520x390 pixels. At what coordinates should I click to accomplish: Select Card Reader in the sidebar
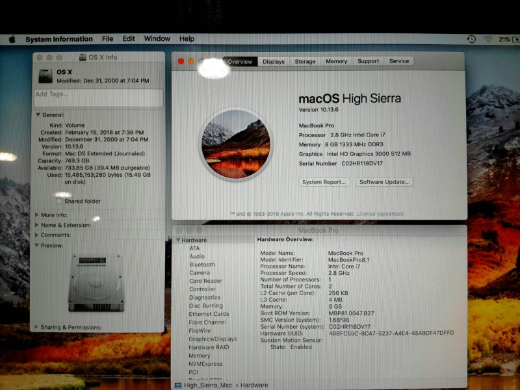(205, 281)
